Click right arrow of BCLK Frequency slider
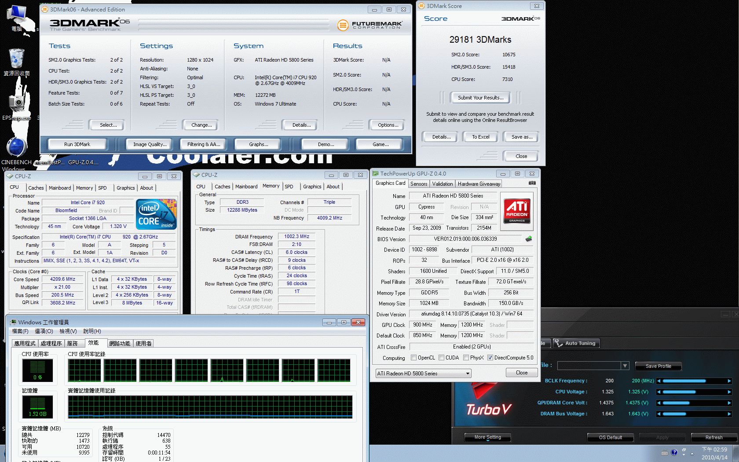739x462 pixels. coord(729,381)
